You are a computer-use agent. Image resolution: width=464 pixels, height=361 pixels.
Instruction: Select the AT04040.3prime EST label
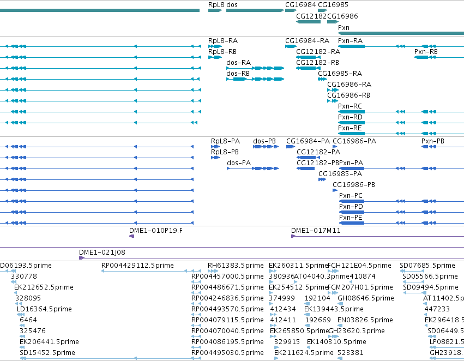(x=322, y=276)
